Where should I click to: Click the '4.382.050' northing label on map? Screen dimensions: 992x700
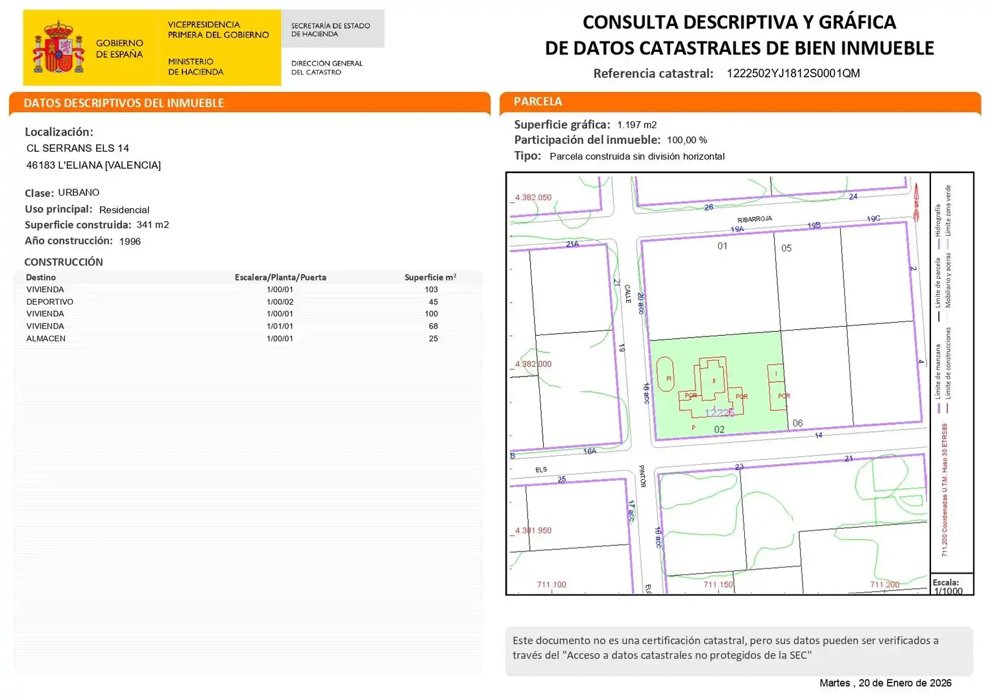pyautogui.click(x=533, y=198)
